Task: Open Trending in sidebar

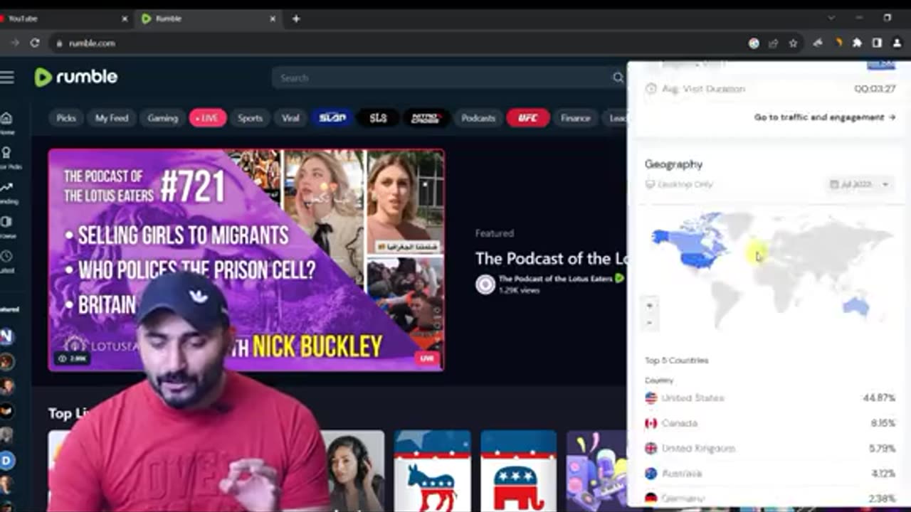Action: 7,192
